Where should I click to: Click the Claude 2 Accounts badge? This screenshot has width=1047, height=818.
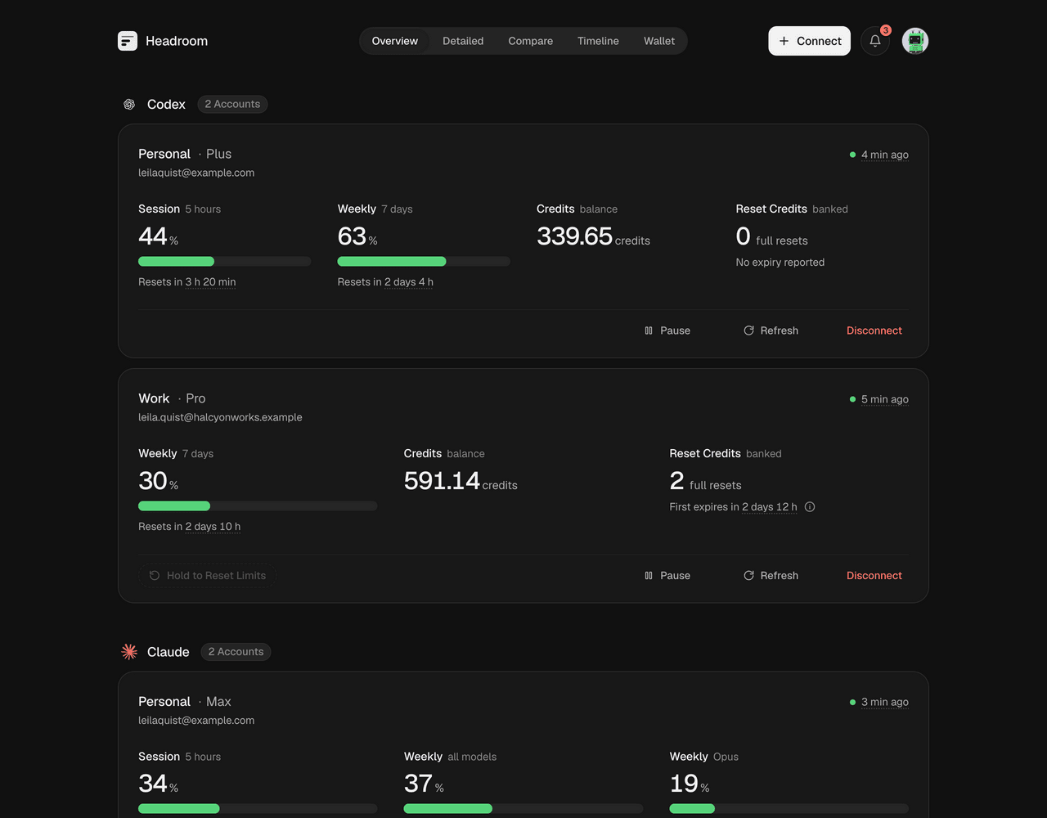pos(236,652)
